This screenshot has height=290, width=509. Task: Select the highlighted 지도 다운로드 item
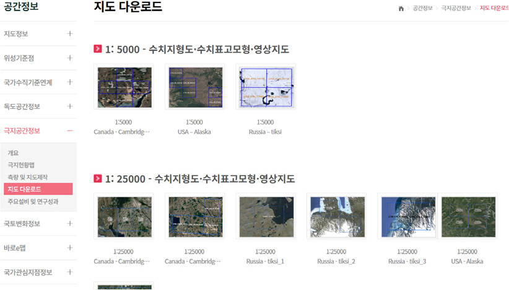(x=38, y=189)
